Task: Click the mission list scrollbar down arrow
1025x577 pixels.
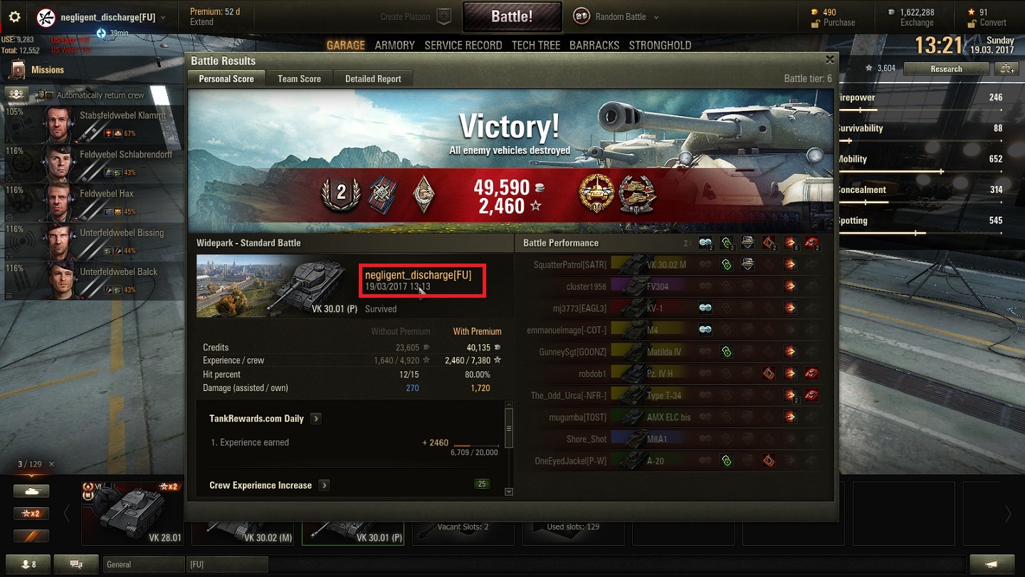Action: coord(508,492)
